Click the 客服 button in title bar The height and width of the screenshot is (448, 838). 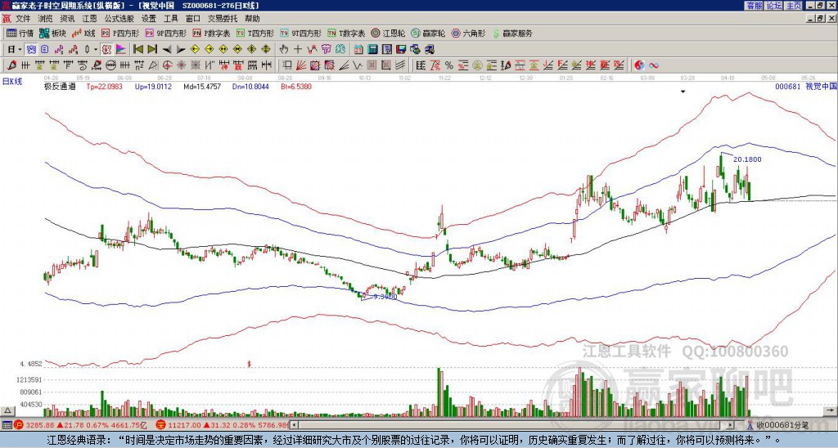(754, 6)
